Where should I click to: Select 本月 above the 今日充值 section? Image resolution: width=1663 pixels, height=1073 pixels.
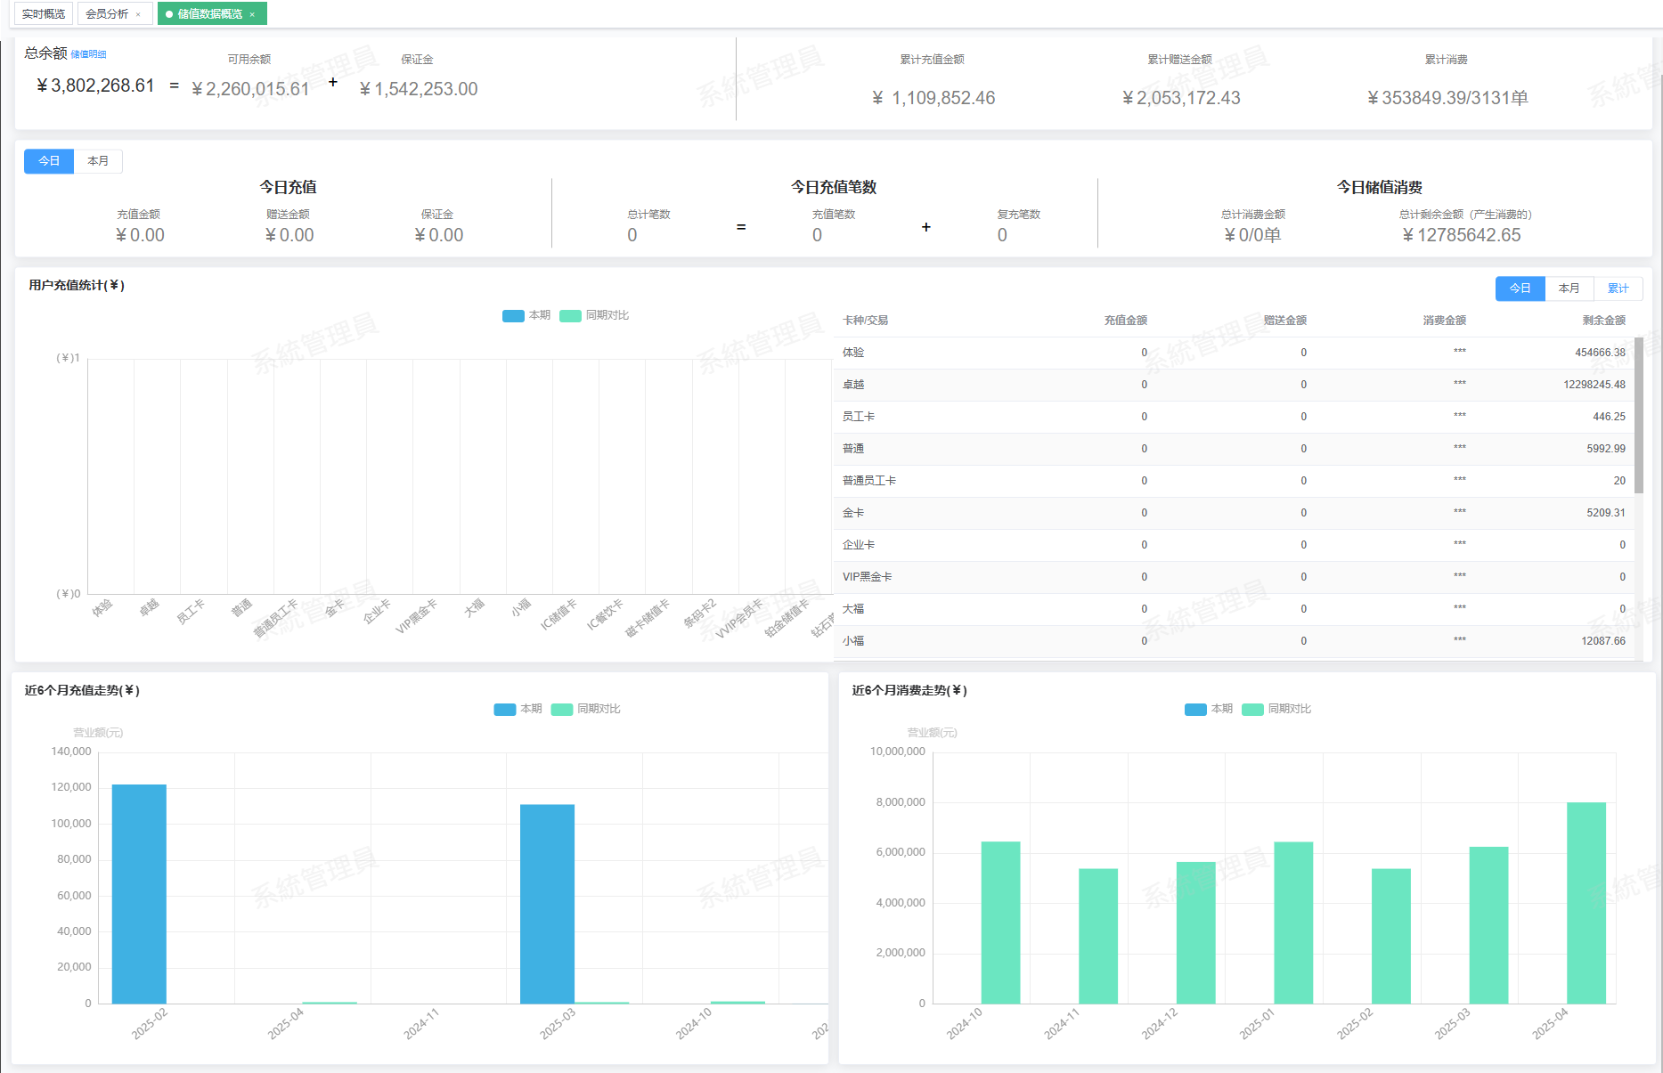pos(98,161)
